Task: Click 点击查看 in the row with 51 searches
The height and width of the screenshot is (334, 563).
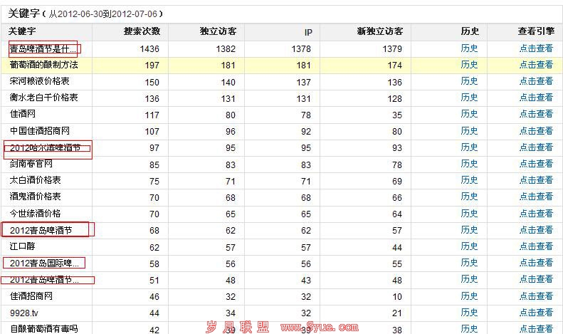Action: tap(536, 279)
